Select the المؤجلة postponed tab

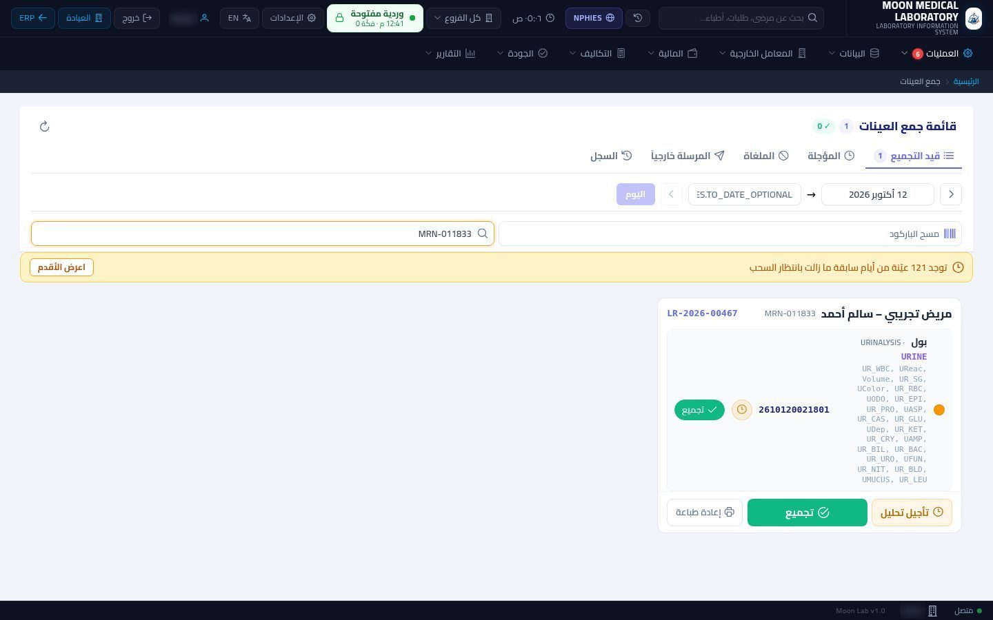pyautogui.click(x=831, y=156)
